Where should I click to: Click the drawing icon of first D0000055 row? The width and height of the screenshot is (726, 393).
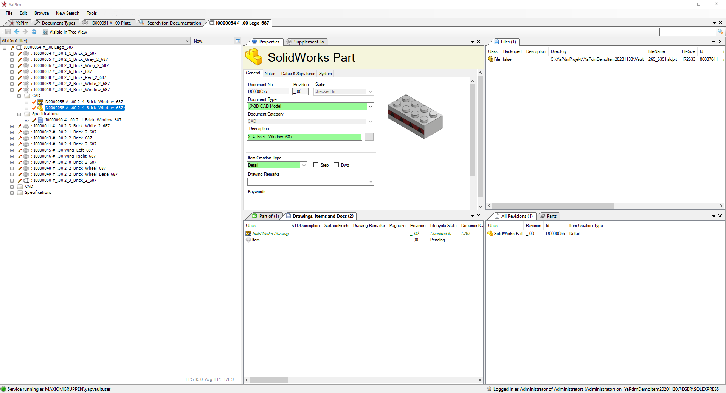tap(40, 102)
